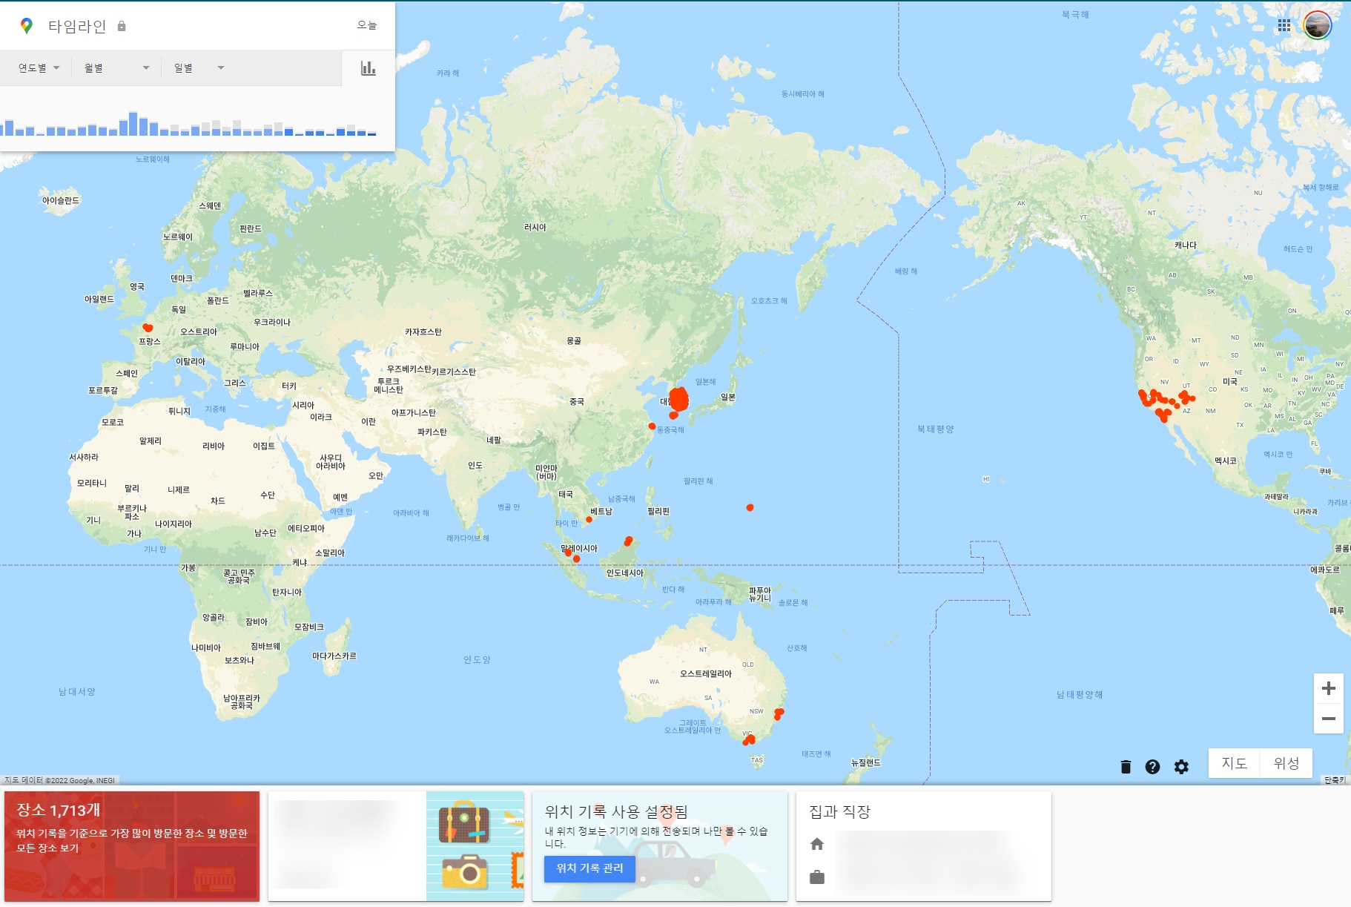Switch to 위성 satellite view
The image size is (1351, 907).
pos(1288,762)
